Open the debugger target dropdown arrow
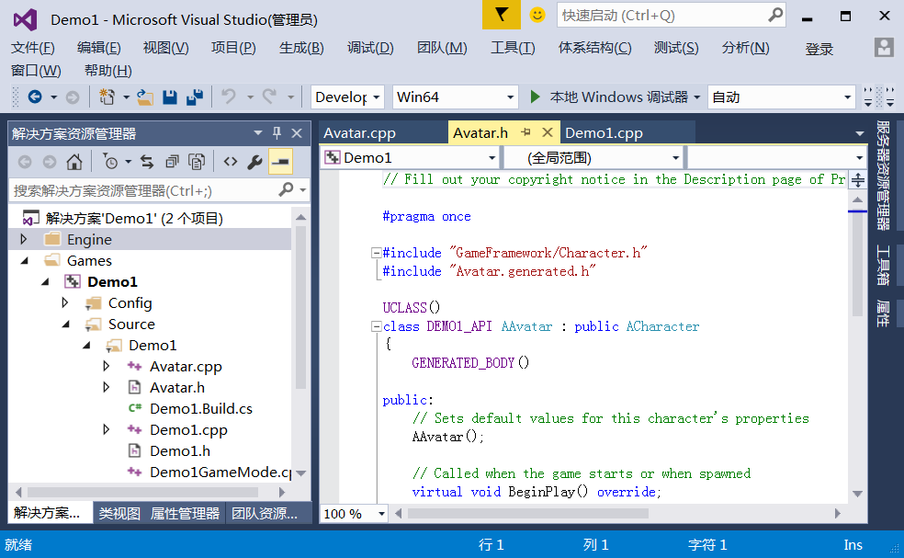Image resolution: width=904 pixels, height=558 pixels. point(696,97)
